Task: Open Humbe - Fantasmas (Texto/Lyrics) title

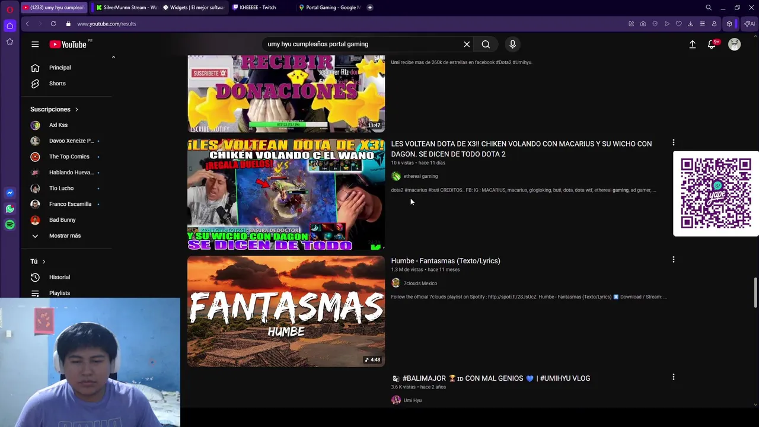Action: pos(445,261)
